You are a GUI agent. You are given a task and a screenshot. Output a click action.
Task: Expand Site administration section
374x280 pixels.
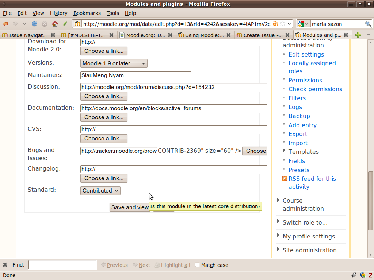click(x=278, y=249)
